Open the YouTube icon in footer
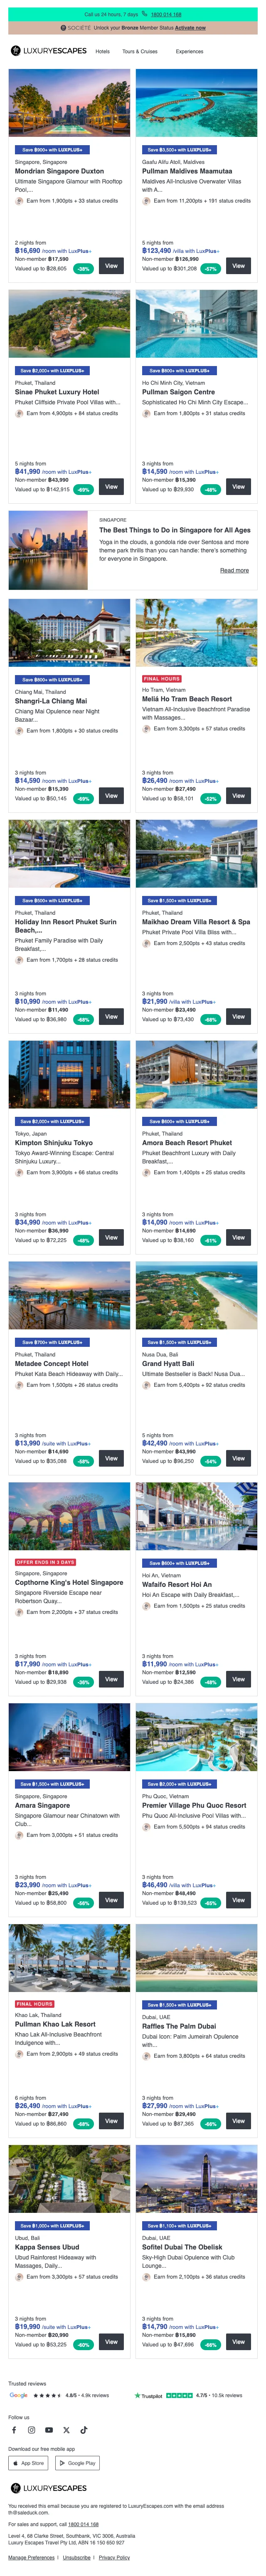The height and width of the screenshot is (2576, 266). [x=49, y=2429]
